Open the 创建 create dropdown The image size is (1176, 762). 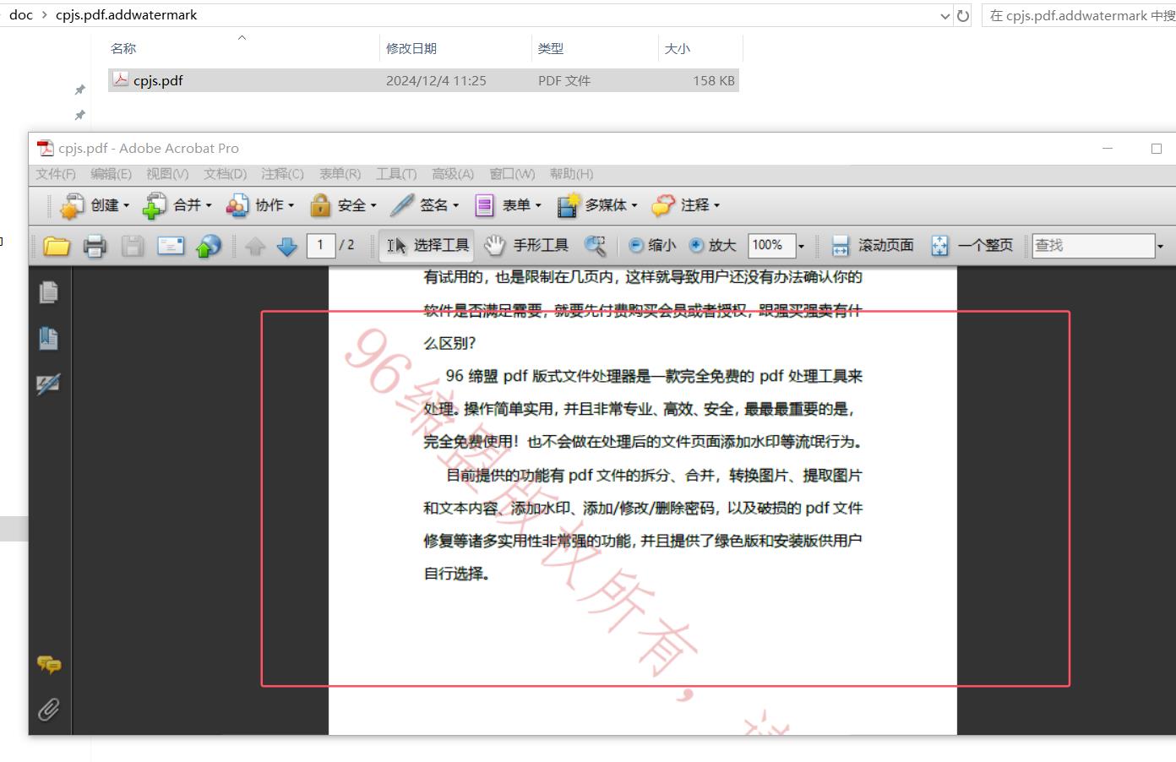95,205
